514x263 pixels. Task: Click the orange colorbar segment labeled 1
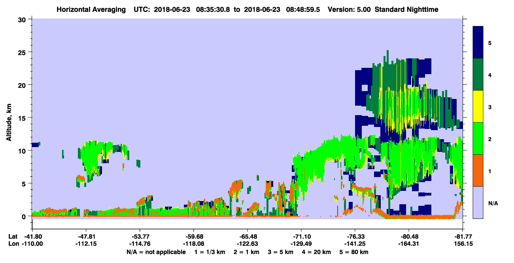478,170
